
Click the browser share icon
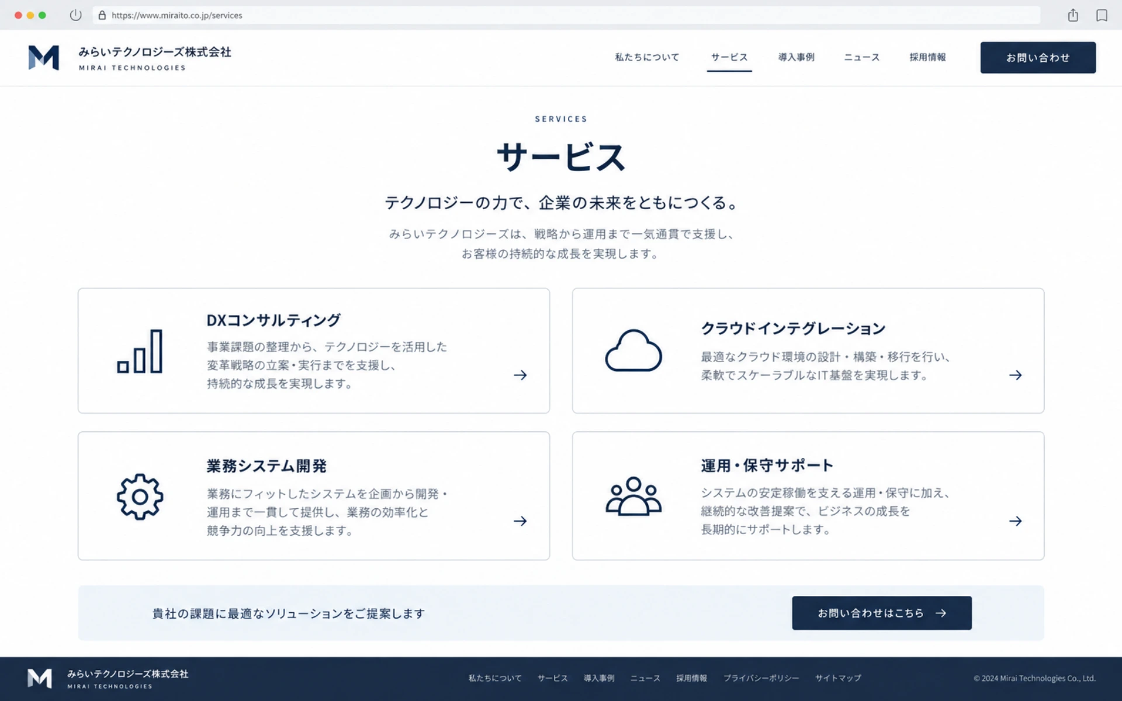pyautogui.click(x=1073, y=15)
